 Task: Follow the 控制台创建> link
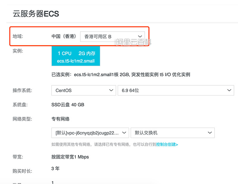pyautogui.click(x=167, y=144)
